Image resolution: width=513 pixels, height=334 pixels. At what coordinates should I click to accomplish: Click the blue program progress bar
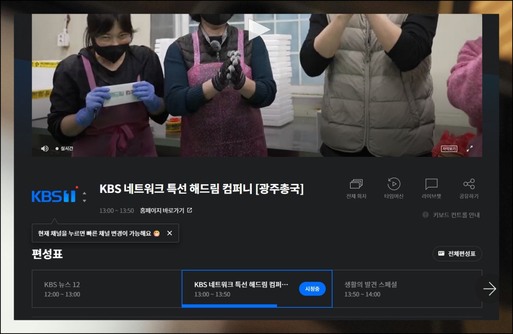(230, 306)
